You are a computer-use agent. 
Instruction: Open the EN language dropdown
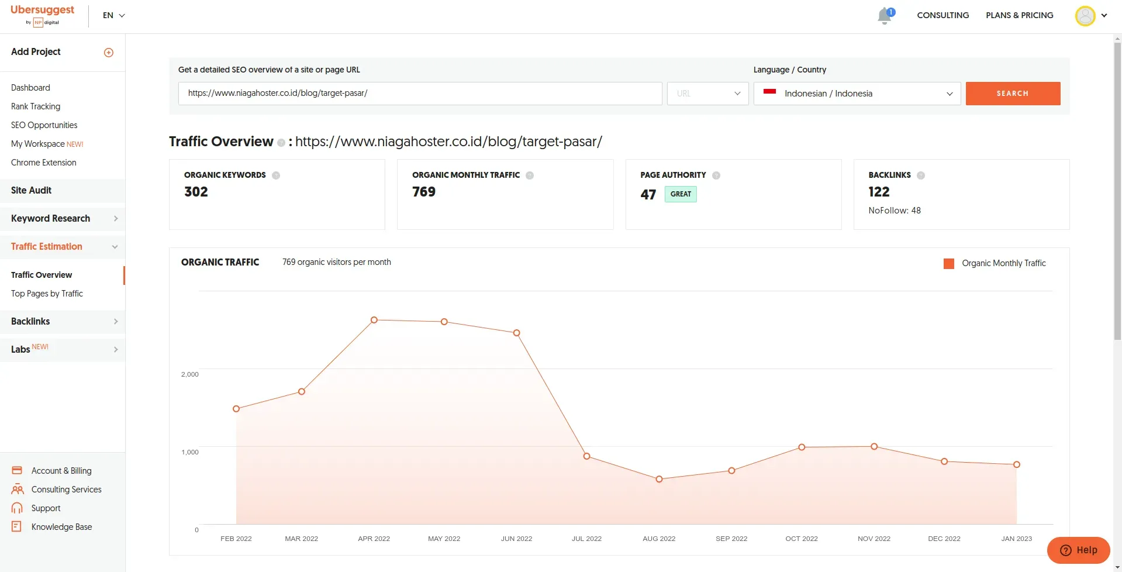point(114,16)
